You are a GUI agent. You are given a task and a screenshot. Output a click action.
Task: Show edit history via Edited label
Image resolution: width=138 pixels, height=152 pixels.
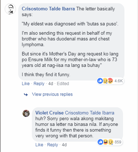[x=63, y=84]
